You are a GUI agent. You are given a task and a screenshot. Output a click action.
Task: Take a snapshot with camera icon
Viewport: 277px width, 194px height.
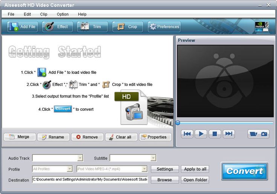(264, 134)
